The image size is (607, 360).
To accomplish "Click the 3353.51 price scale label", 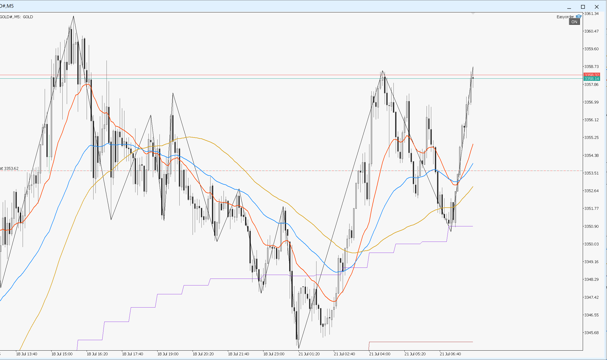I will pyautogui.click(x=592, y=173).
